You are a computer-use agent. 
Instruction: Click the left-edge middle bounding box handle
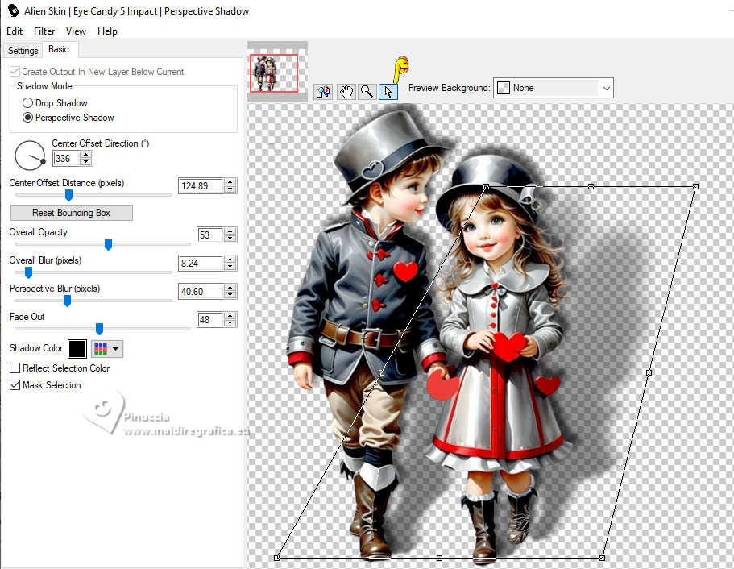tap(382, 373)
